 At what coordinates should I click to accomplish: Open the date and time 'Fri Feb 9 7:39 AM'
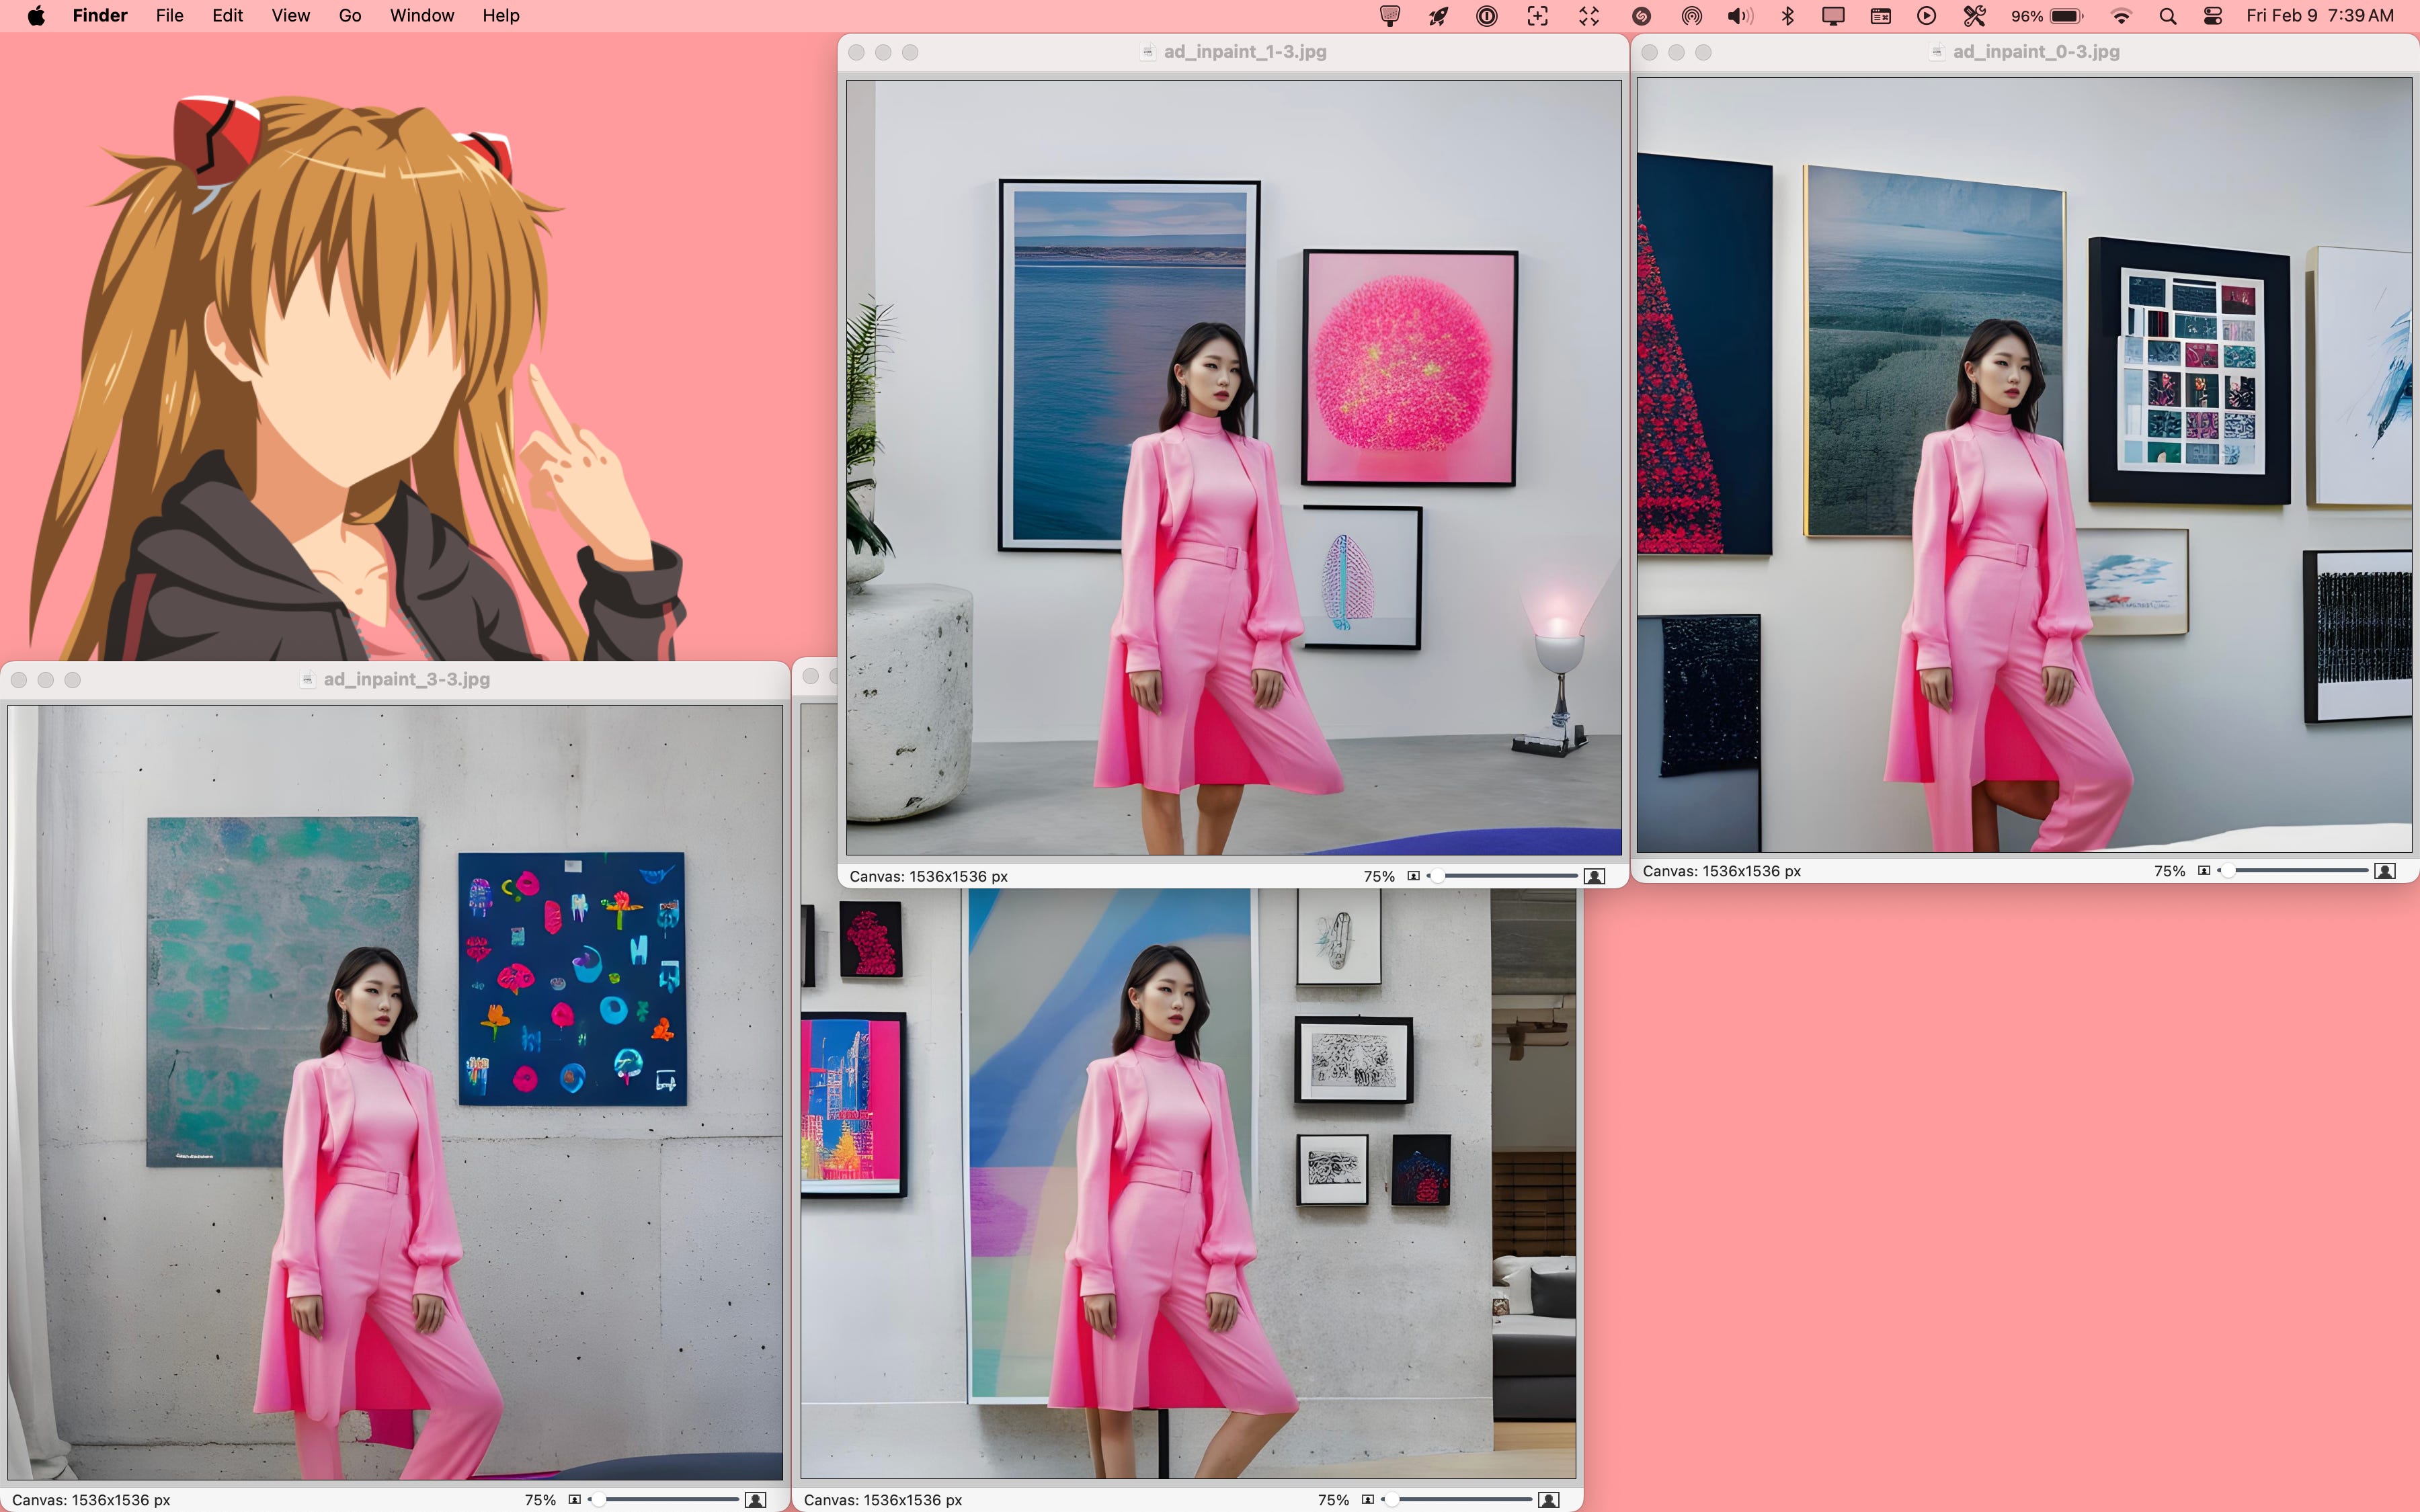[2320, 15]
